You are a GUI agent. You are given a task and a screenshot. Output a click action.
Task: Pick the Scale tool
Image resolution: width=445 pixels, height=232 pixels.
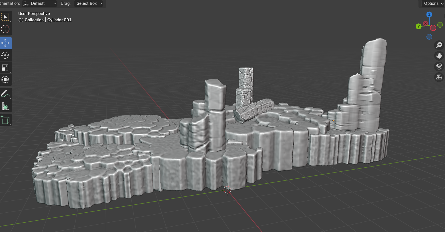5,67
